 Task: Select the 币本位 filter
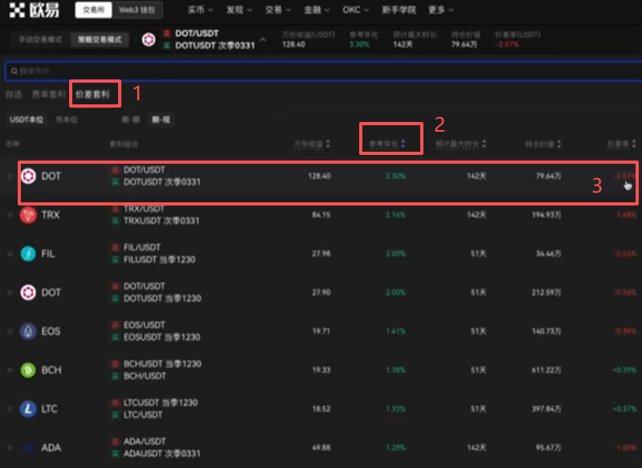click(x=67, y=120)
